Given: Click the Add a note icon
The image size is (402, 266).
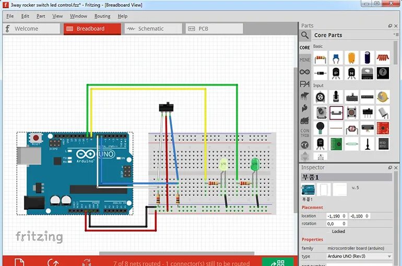Looking at the screenshot, I should tap(19, 263).
